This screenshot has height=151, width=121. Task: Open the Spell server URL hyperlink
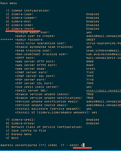tap(104, 91)
